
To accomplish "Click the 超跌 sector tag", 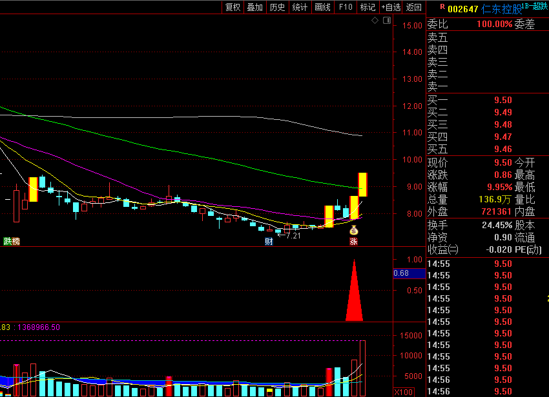I will tap(540, 6).
